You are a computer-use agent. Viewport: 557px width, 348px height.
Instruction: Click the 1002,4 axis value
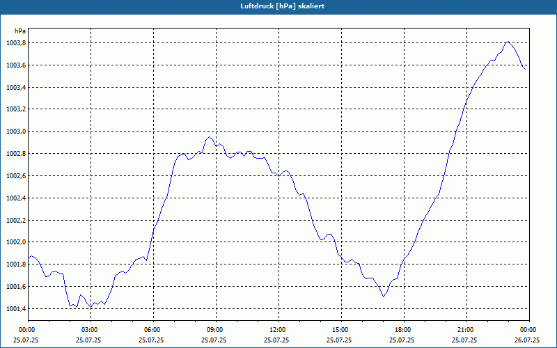tap(15, 198)
